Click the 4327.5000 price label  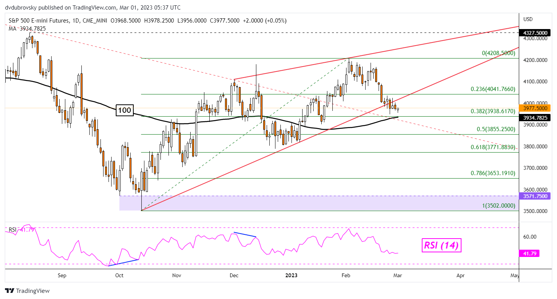(535, 33)
